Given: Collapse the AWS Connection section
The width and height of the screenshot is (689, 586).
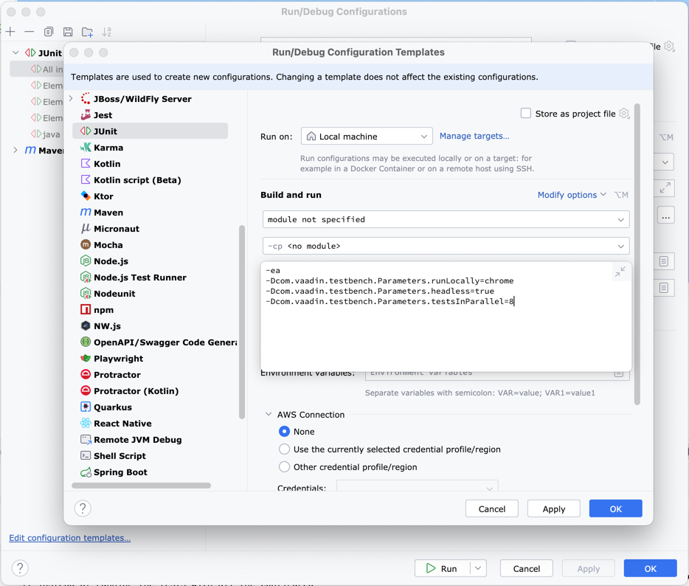Looking at the screenshot, I should tap(269, 414).
